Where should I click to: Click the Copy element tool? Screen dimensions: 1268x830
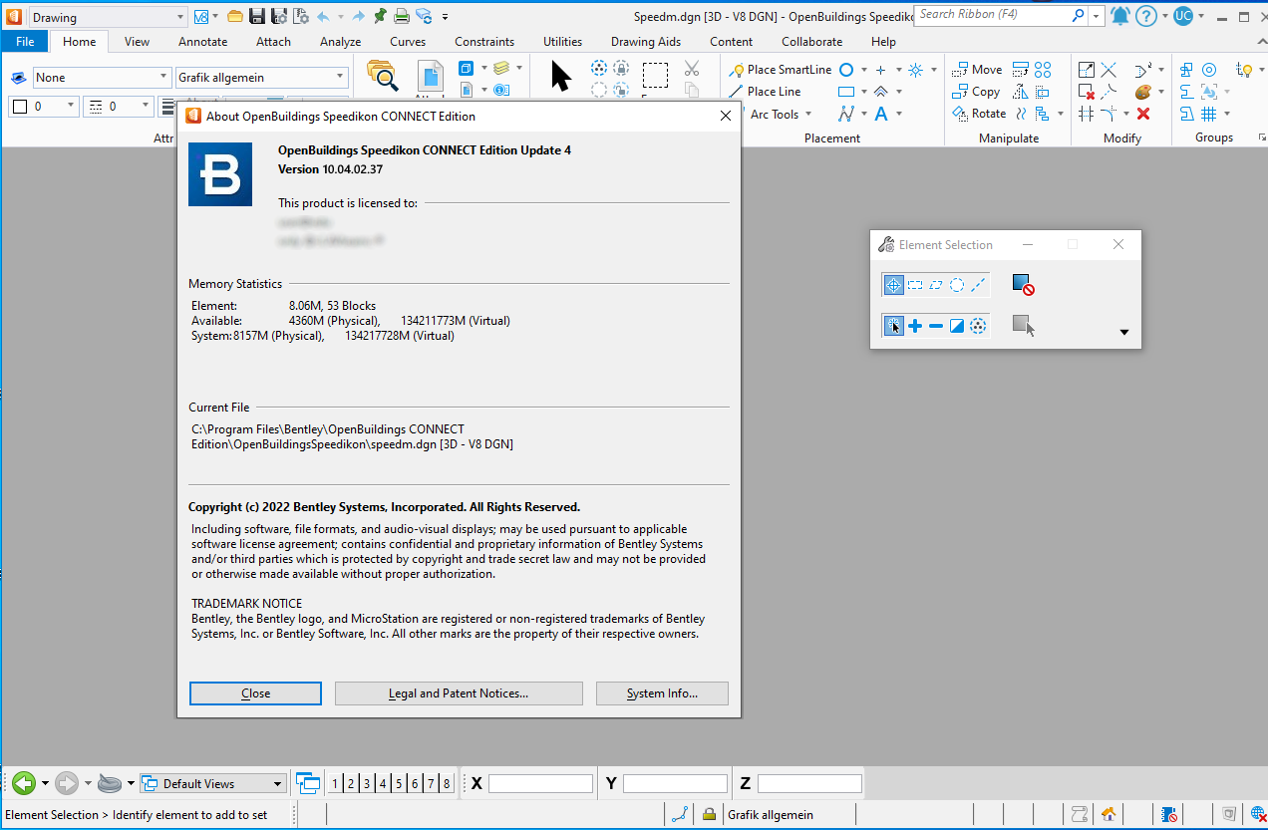click(976, 92)
